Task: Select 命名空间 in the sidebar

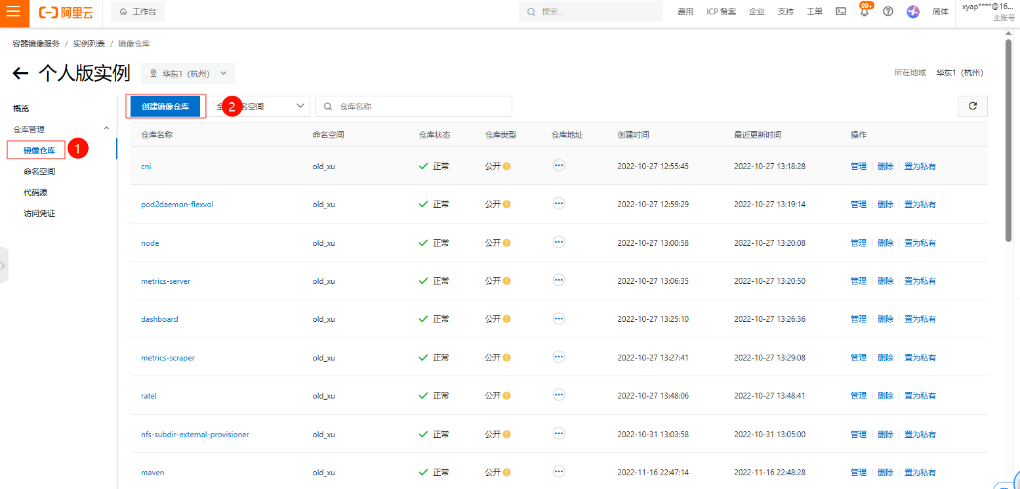Action: 39,172
